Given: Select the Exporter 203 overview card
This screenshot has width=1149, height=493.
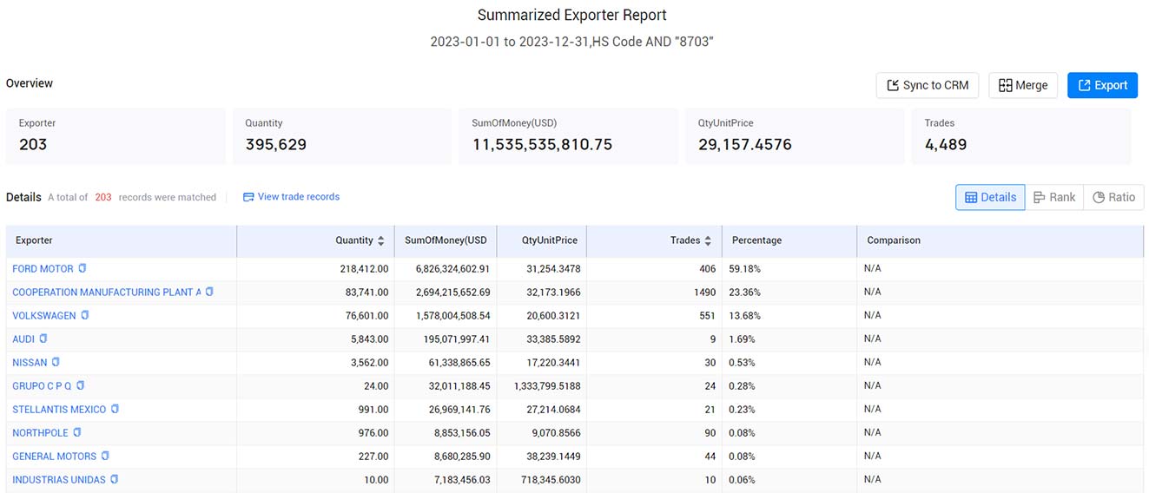Looking at the screenshot, I should point(116,136).
